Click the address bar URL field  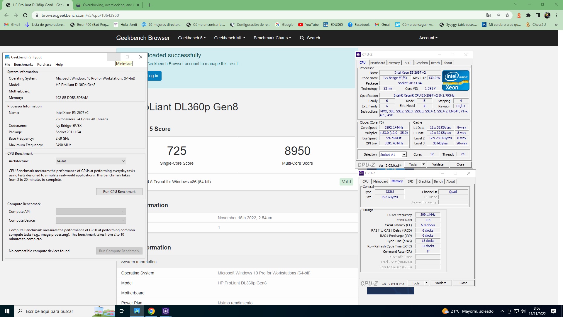(x=258, y=15)
